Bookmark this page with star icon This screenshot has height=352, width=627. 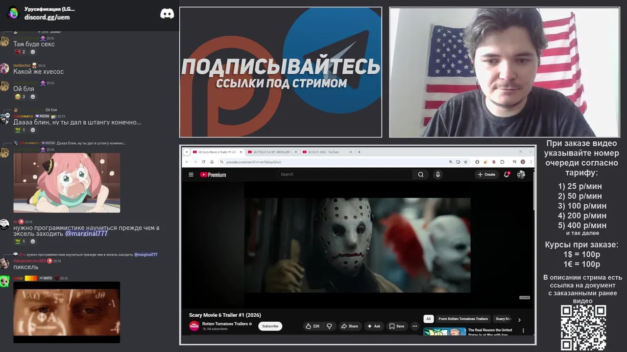point(466,162)
